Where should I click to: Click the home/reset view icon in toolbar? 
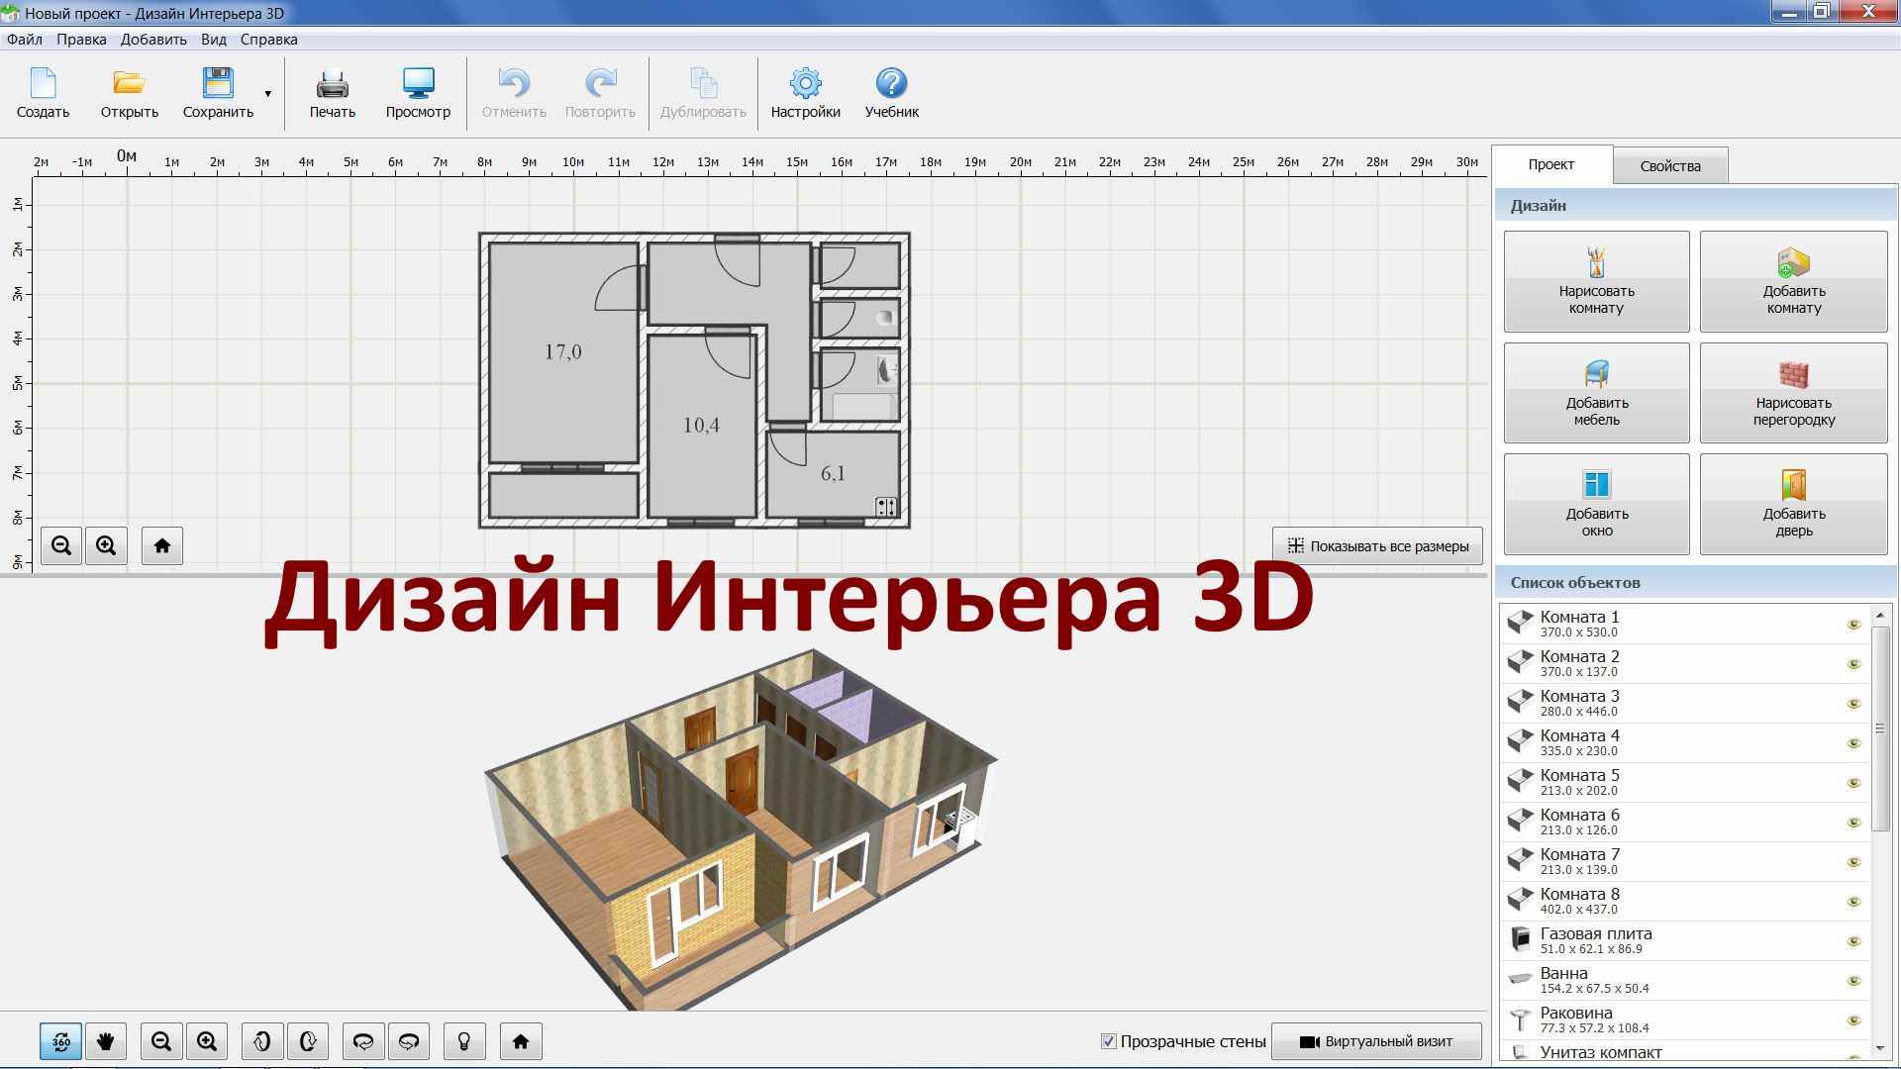pos(162,545)
